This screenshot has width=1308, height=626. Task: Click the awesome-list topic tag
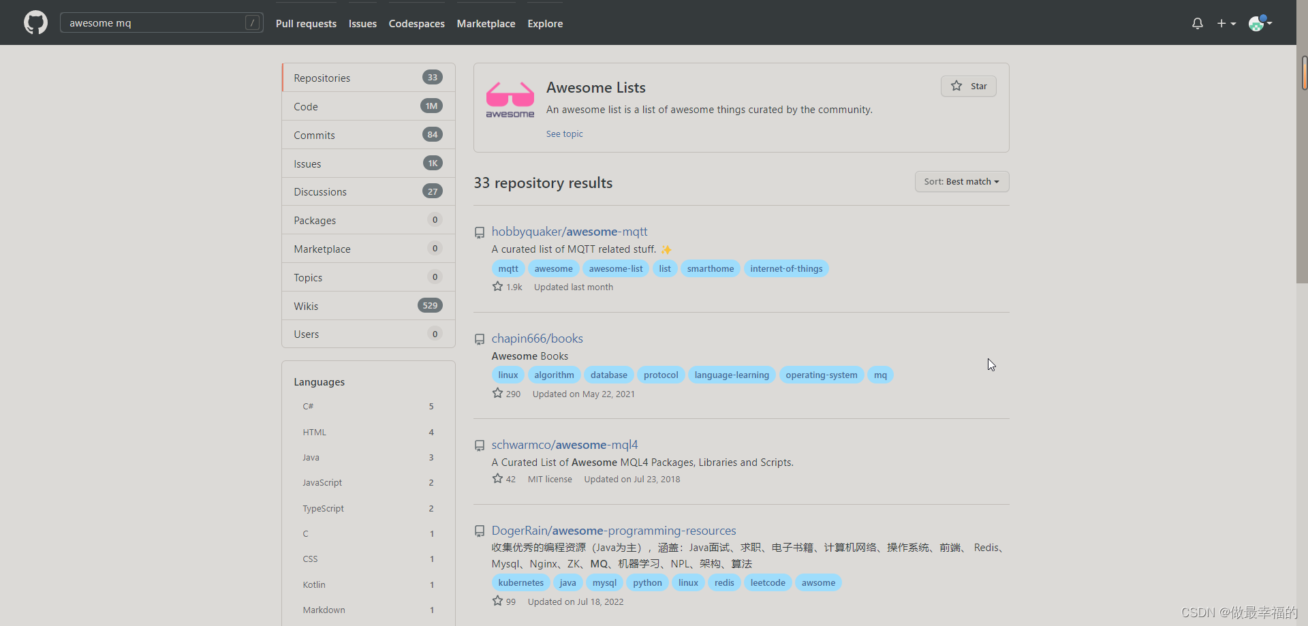click(x=616, y=268)
